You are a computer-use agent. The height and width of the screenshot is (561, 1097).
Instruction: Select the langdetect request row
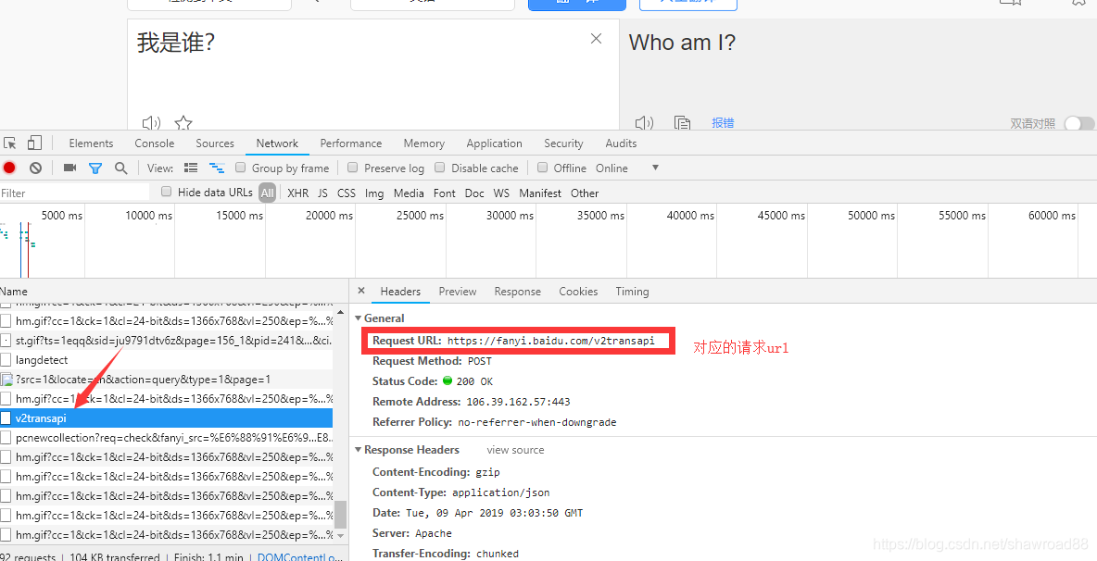(167, 360)
